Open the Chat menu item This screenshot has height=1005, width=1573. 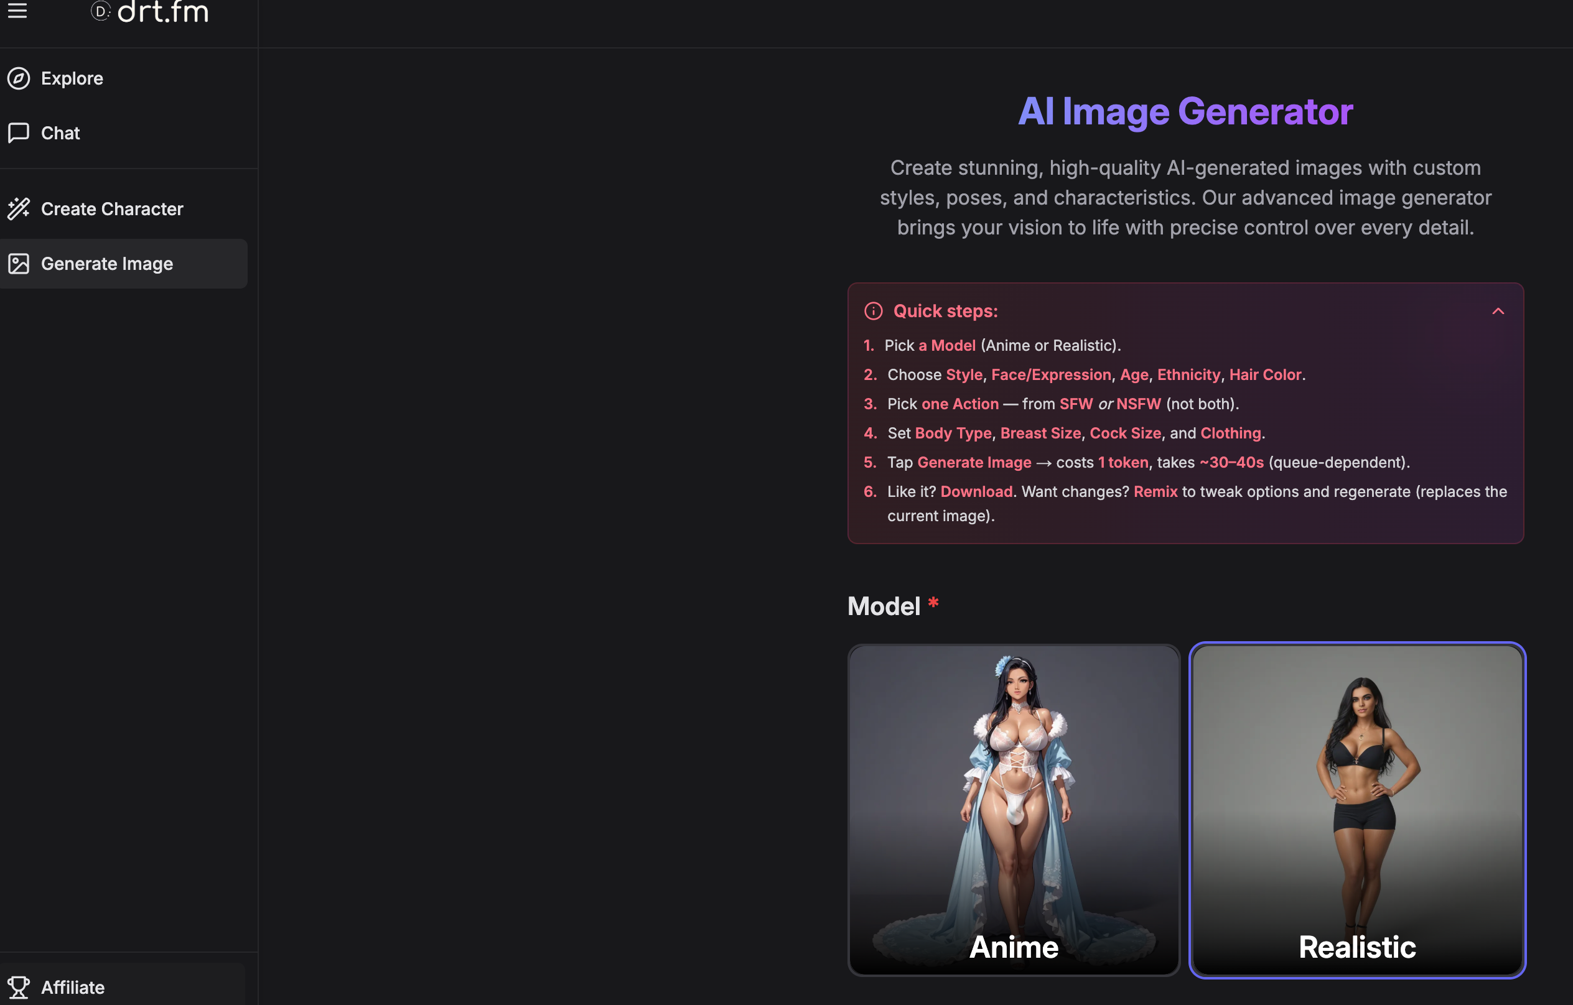(x=60, y=132)
